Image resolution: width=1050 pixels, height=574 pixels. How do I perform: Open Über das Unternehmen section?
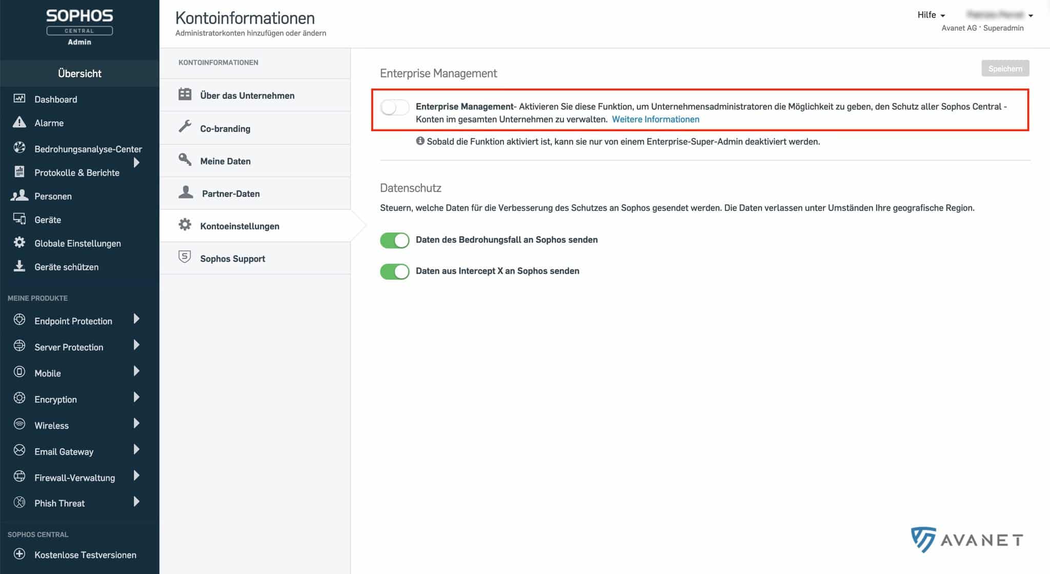click(255, 95)
